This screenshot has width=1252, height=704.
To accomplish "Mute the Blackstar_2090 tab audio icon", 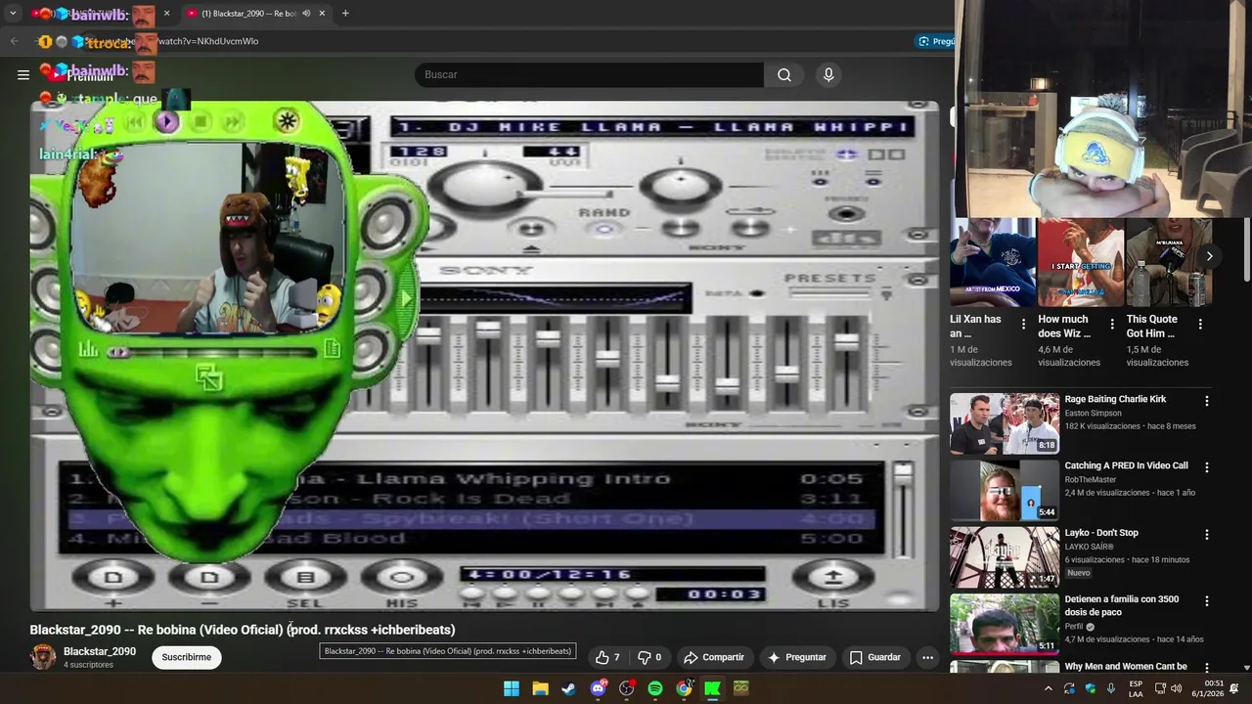I will (306, 14).
